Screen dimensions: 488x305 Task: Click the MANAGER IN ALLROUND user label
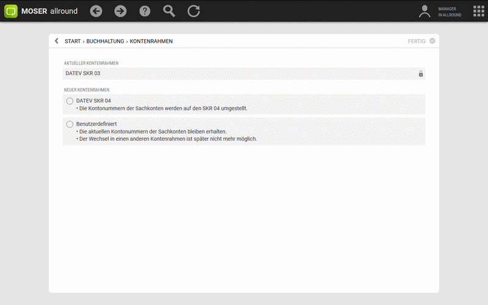pos(450,12)
